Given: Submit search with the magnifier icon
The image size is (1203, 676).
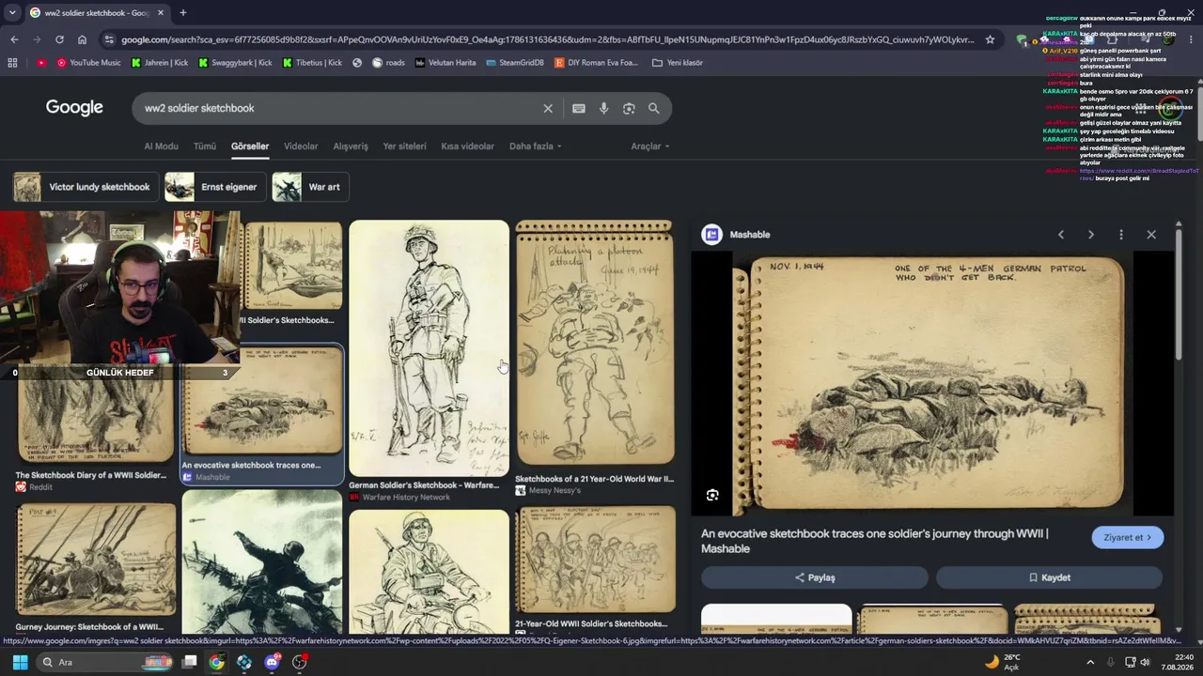Looking at the screenshot, I should 654,108.
